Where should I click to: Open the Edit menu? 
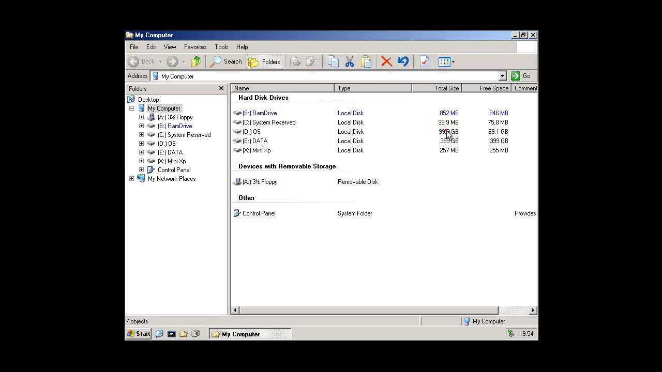click(x=151, y=47)
